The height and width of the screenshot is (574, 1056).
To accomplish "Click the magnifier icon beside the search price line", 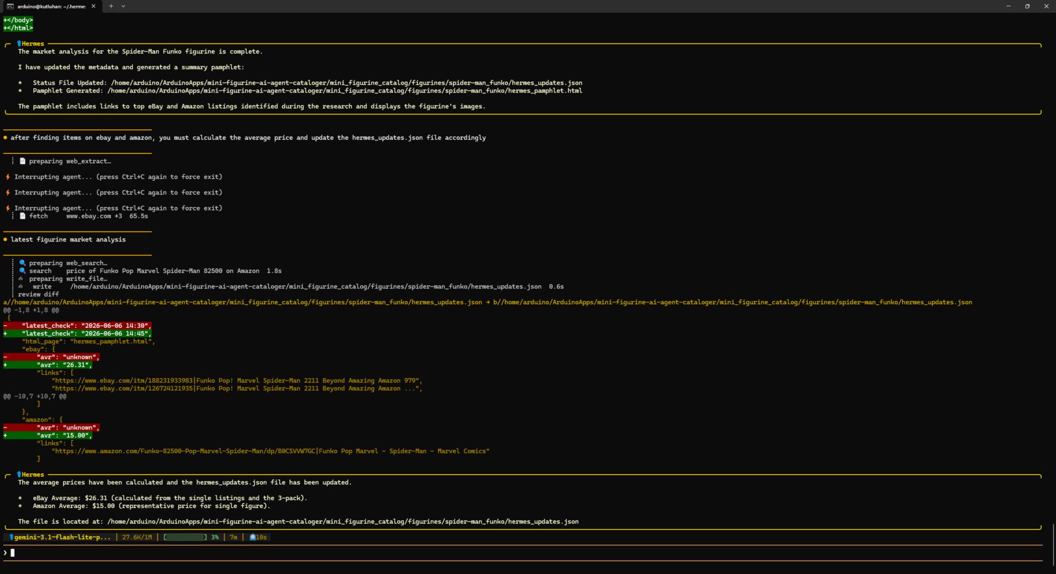I will (22, 271).
